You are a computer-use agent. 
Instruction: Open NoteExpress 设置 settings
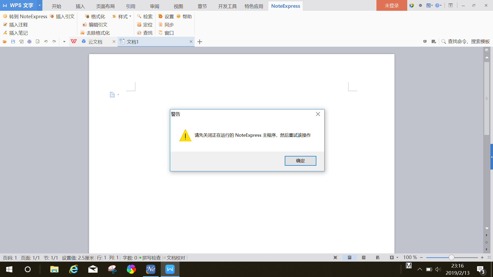click(166, 16)
